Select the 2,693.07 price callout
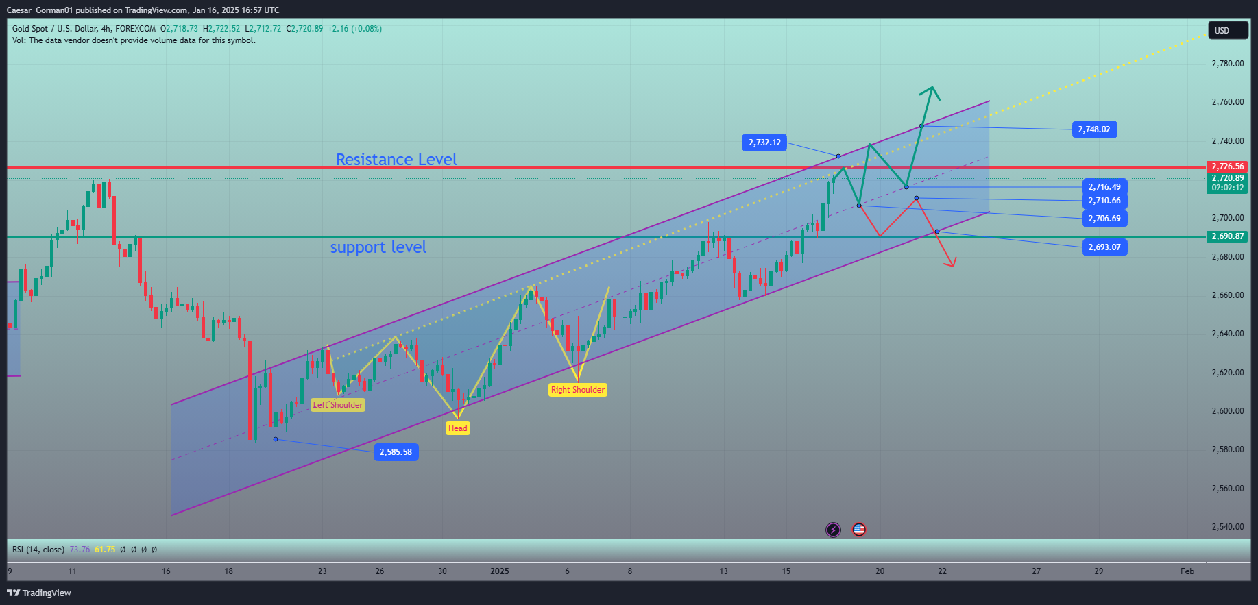This screenshot has width=1258, height=605. (1104, 247)
